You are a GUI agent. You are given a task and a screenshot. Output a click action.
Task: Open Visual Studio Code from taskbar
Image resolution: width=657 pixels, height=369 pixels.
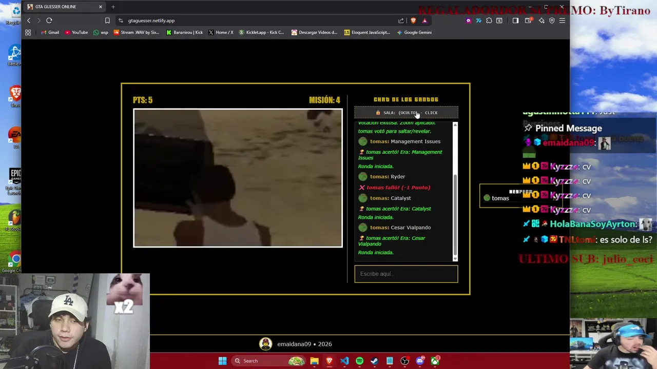pos(344,361)
